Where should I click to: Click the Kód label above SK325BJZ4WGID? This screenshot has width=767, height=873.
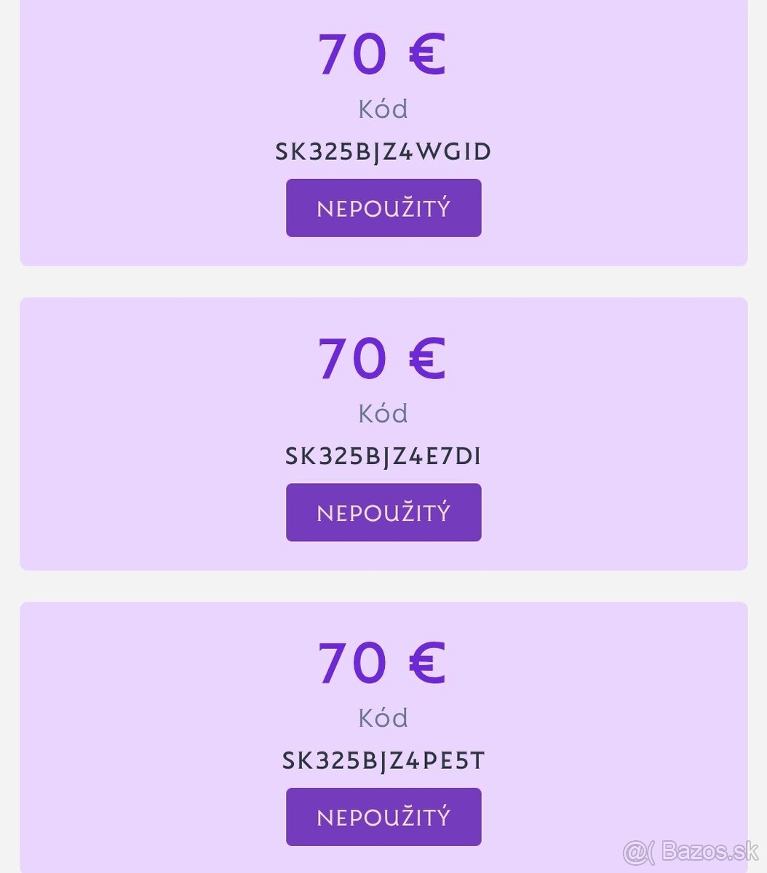click(383, 109)
